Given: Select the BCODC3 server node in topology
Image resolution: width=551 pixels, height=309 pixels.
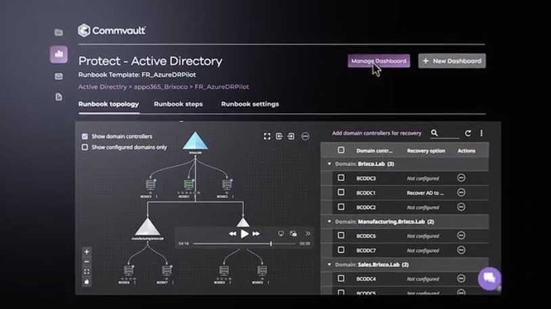Looking at the screenshot, I should (x=150, y=184).
